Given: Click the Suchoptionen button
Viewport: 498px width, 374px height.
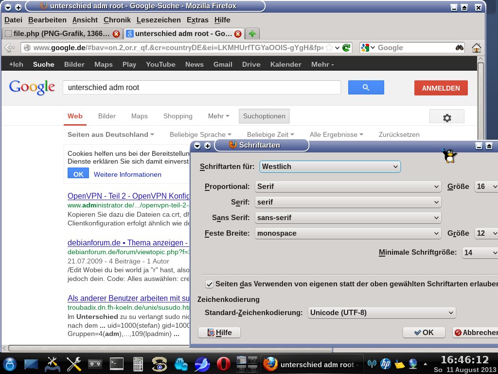Looking at the screenshot, I should [x=264, y=116].
